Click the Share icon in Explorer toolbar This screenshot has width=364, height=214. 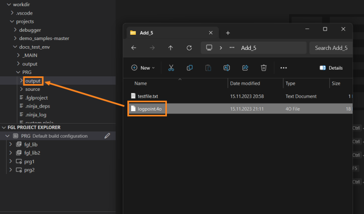(245, 68)
